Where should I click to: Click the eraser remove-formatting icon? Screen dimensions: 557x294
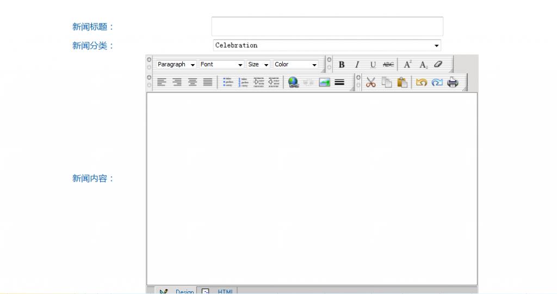click(438, 65)
